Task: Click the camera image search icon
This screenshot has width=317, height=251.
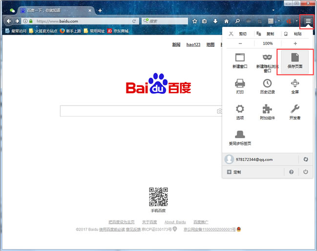Action: [219, 111]
